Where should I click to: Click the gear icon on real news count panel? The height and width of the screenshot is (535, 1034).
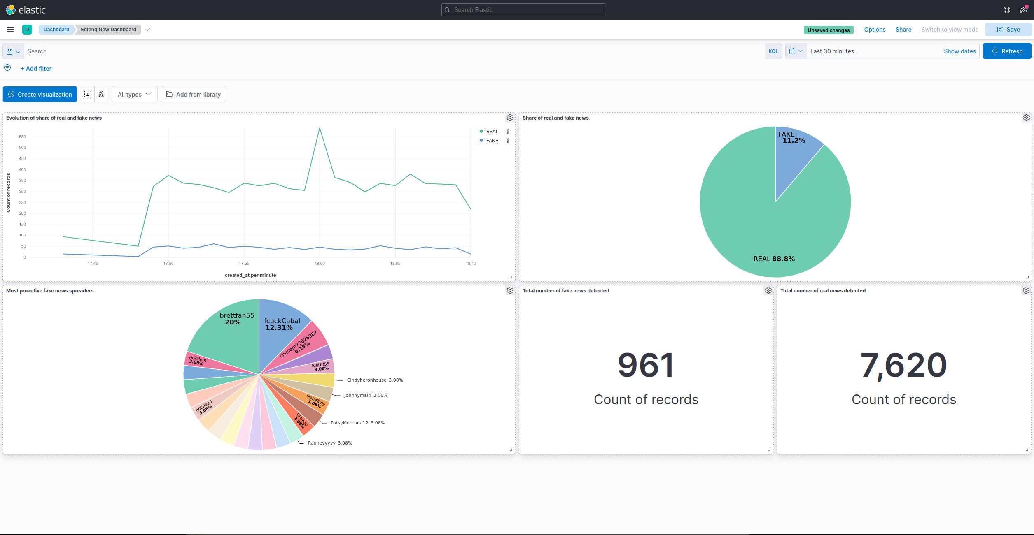(x=1027, y=290)
